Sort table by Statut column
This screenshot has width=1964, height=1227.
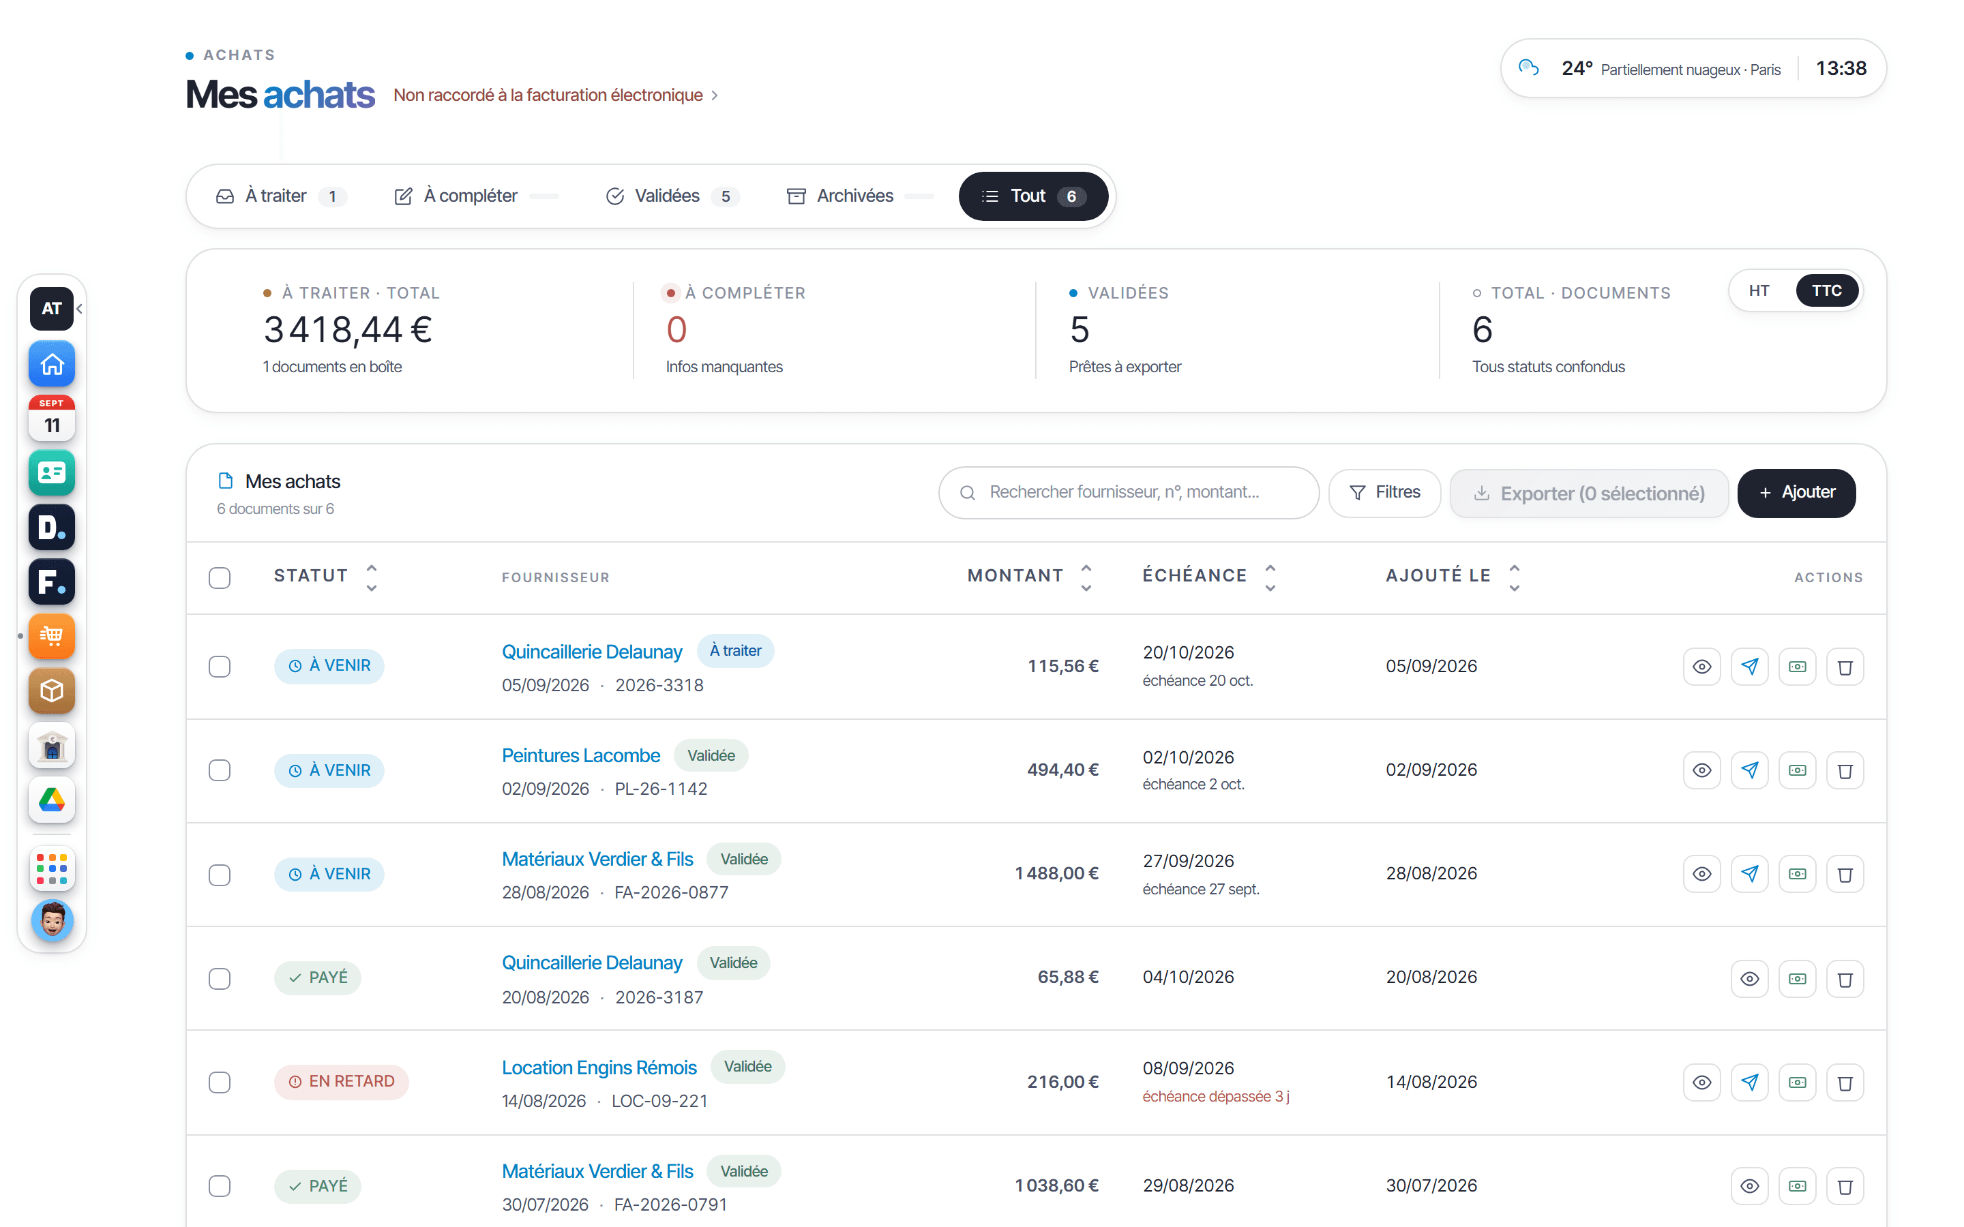point(325,576)
